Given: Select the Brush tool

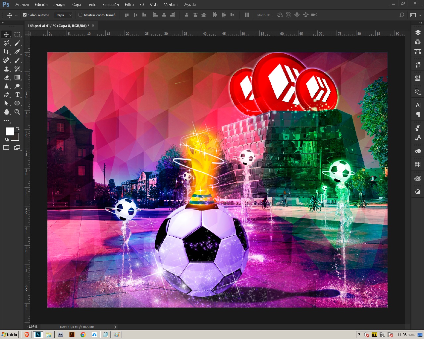Looking at the screenshot, I should coord(17,60).
